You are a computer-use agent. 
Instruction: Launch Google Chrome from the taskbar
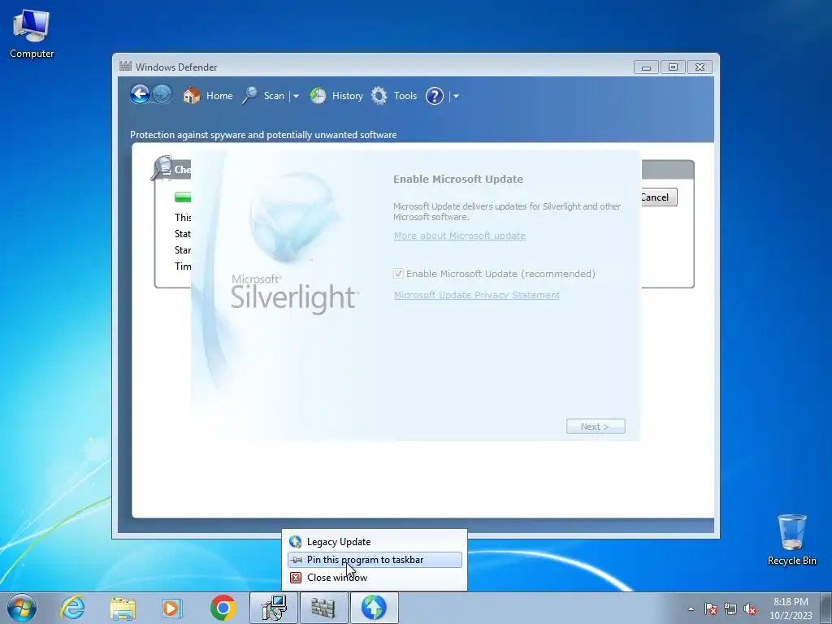click(x=223, y=608)
